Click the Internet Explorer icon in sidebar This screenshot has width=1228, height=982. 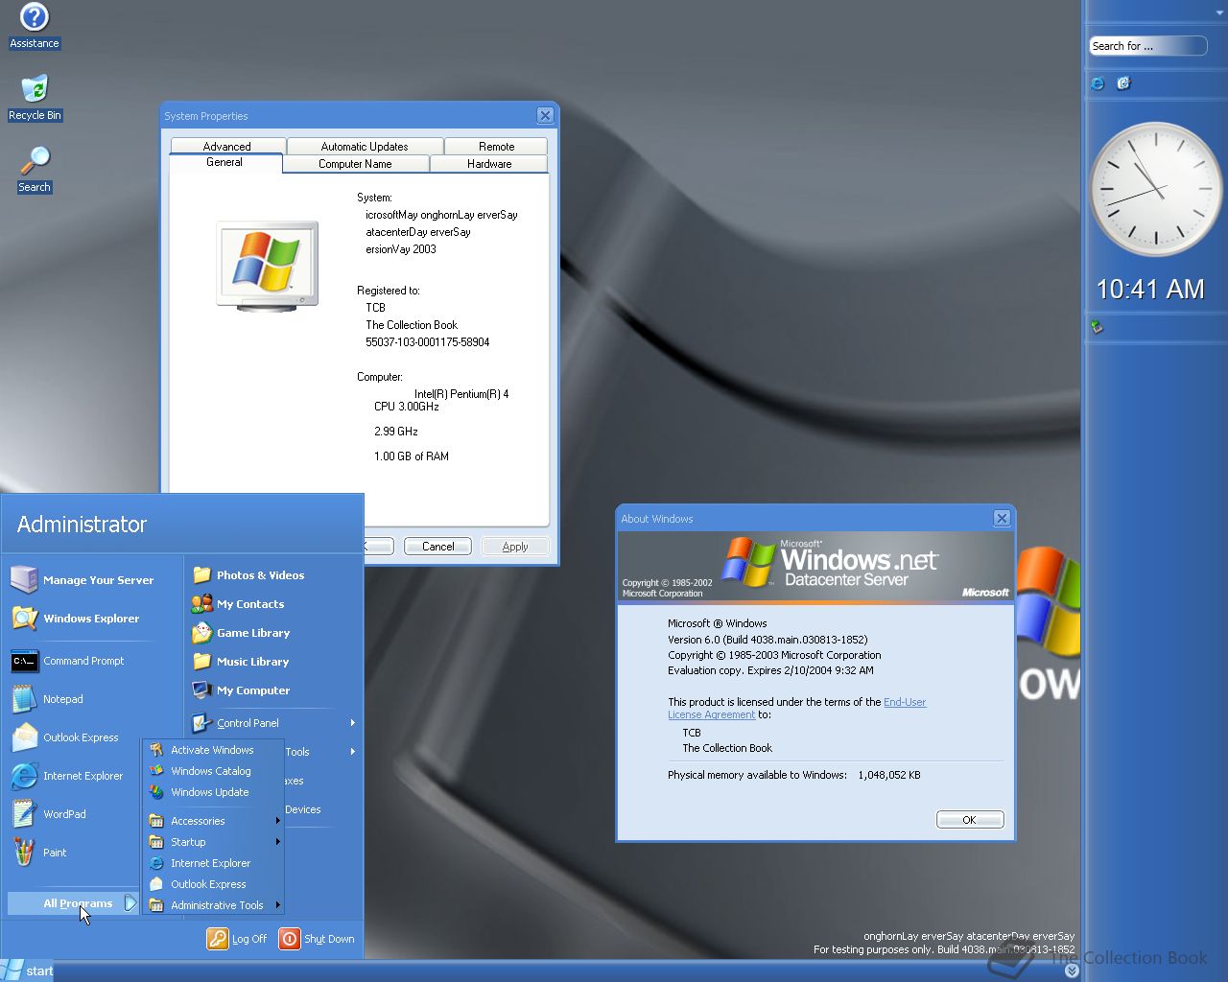pyautogui.click(x=1098, y=83)
